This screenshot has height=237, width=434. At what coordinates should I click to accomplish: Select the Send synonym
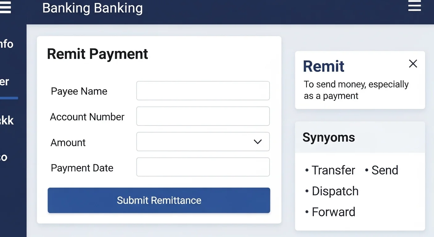[x=385, y=170]
